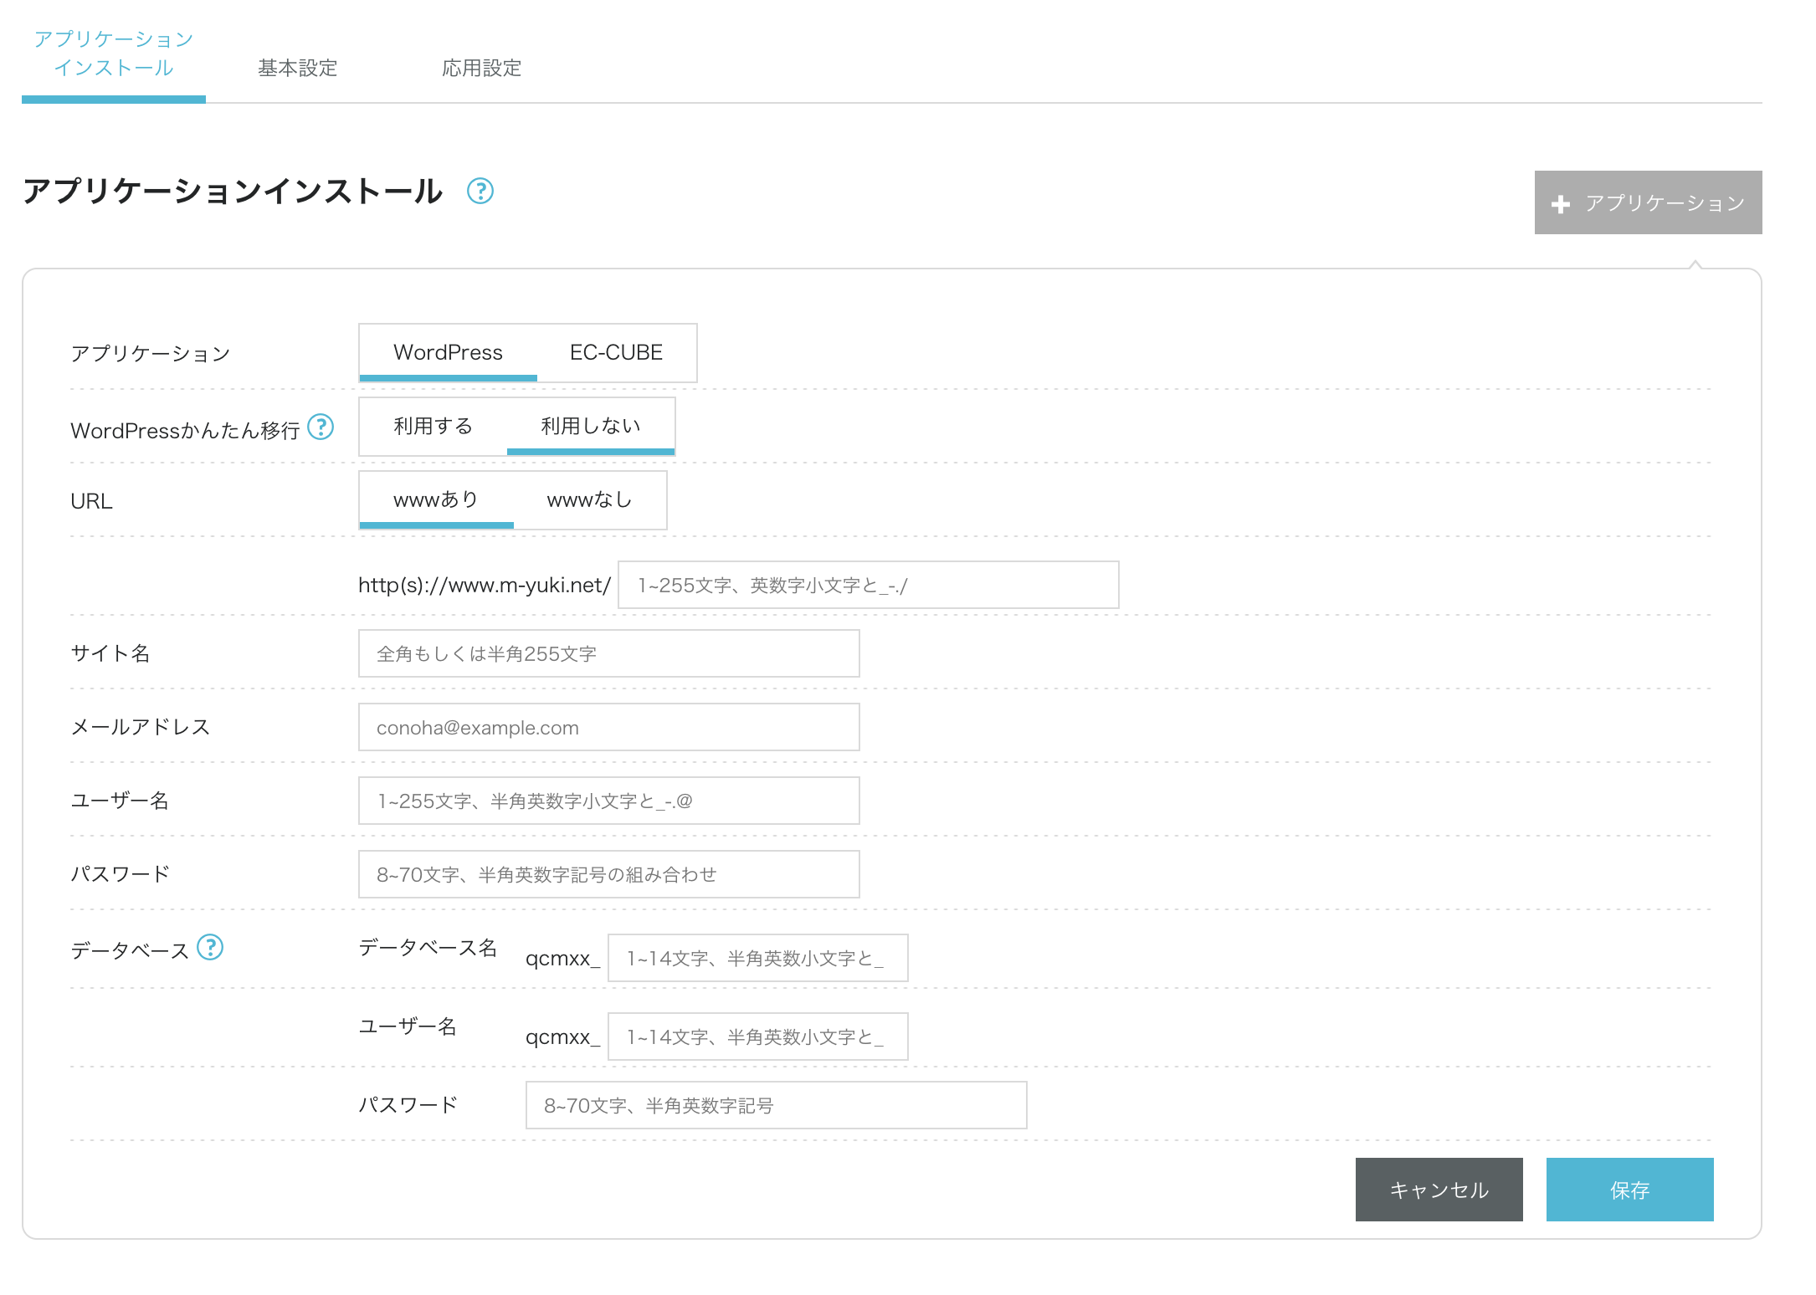Click the database パスワード input field

coord(776,1105)
